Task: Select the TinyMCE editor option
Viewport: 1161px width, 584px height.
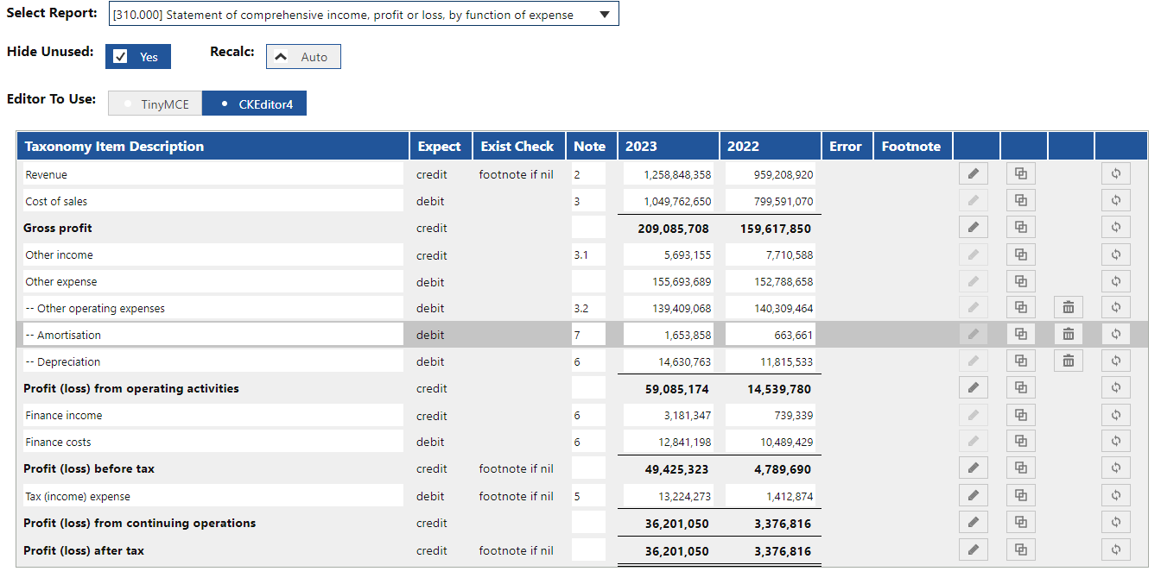Action: [x=155, y=104]
